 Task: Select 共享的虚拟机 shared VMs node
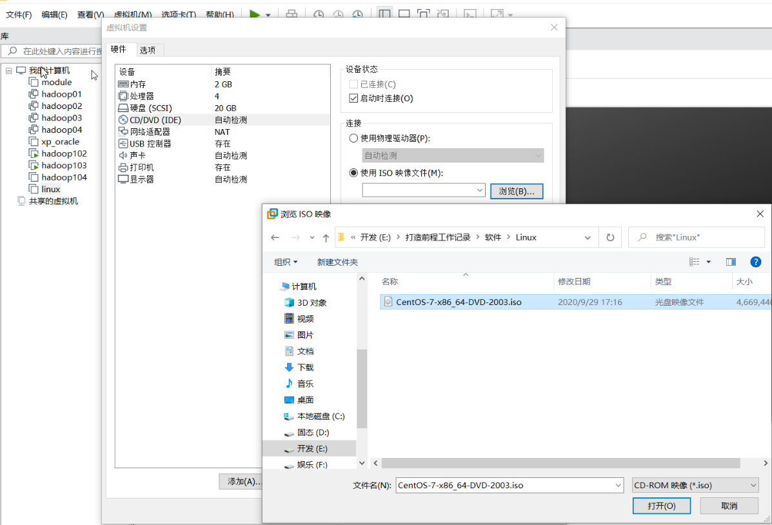click(x=53, y=201)
